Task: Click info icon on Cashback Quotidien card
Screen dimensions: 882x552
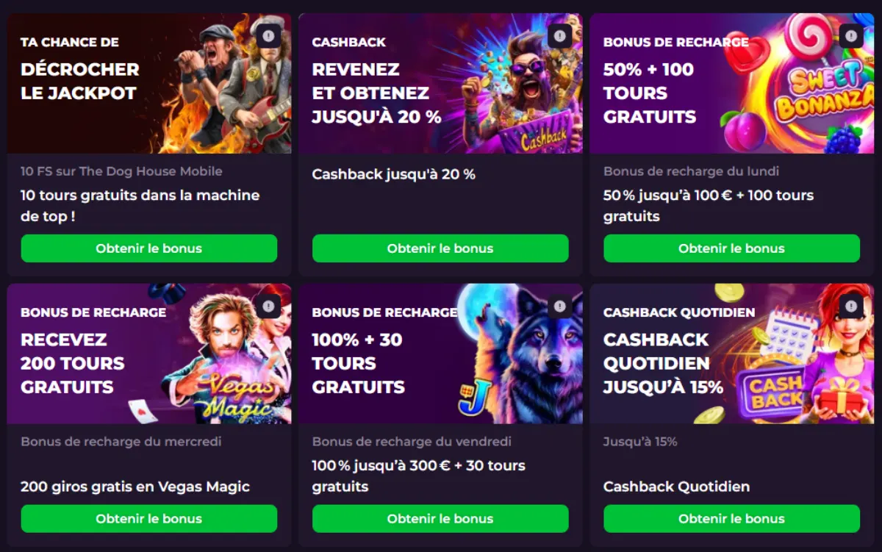Action: (x=850, y=307)
